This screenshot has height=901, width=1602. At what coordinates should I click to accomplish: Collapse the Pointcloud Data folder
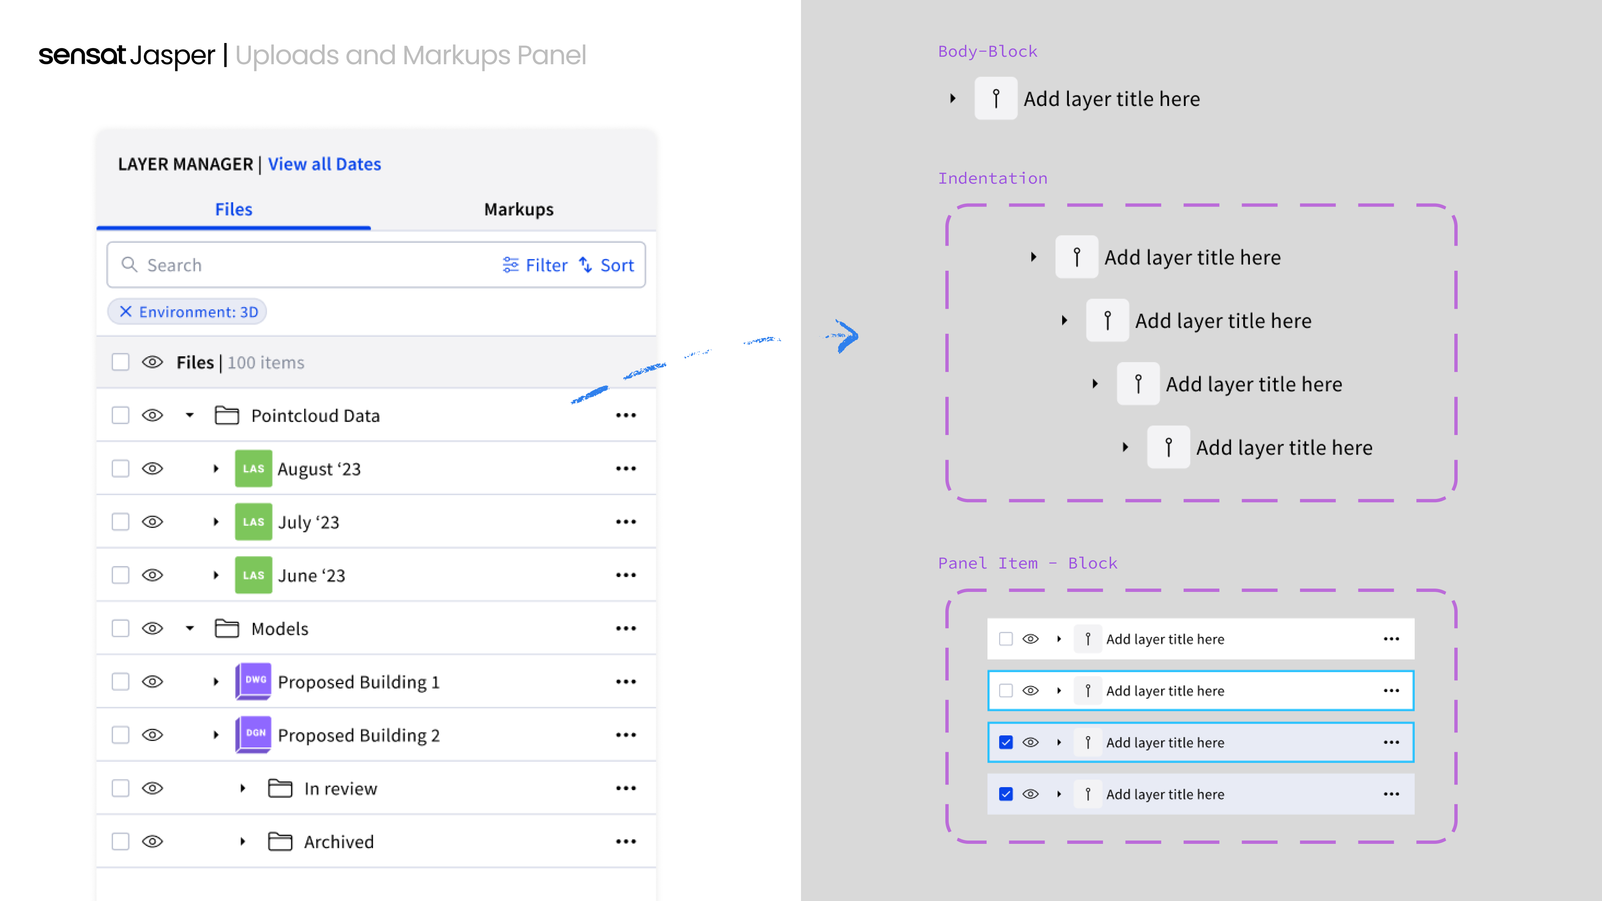coord(190,415)
